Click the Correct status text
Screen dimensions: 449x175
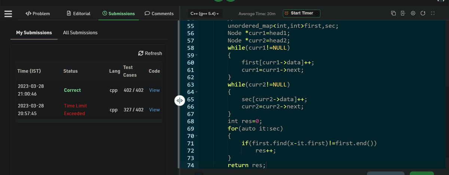[72, 90]
